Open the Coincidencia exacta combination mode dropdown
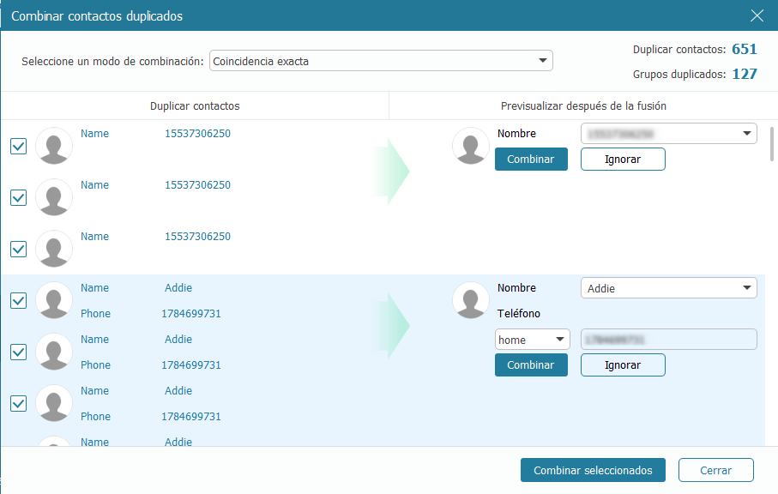 pos(381,60)
